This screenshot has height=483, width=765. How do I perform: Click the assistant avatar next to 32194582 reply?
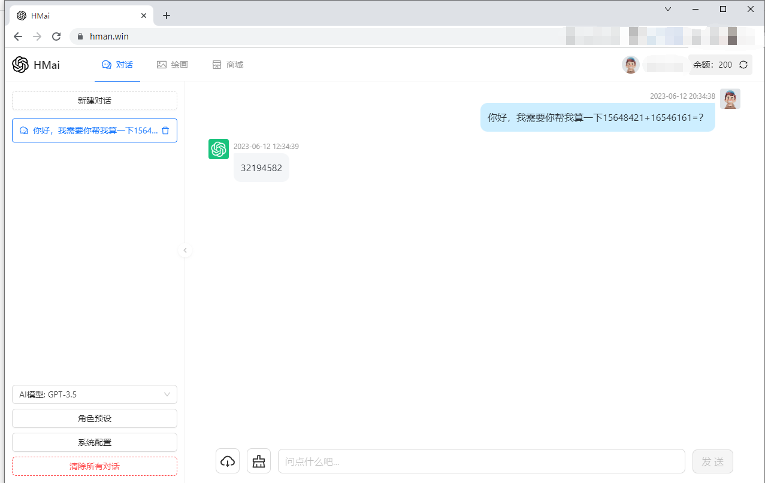218,148
